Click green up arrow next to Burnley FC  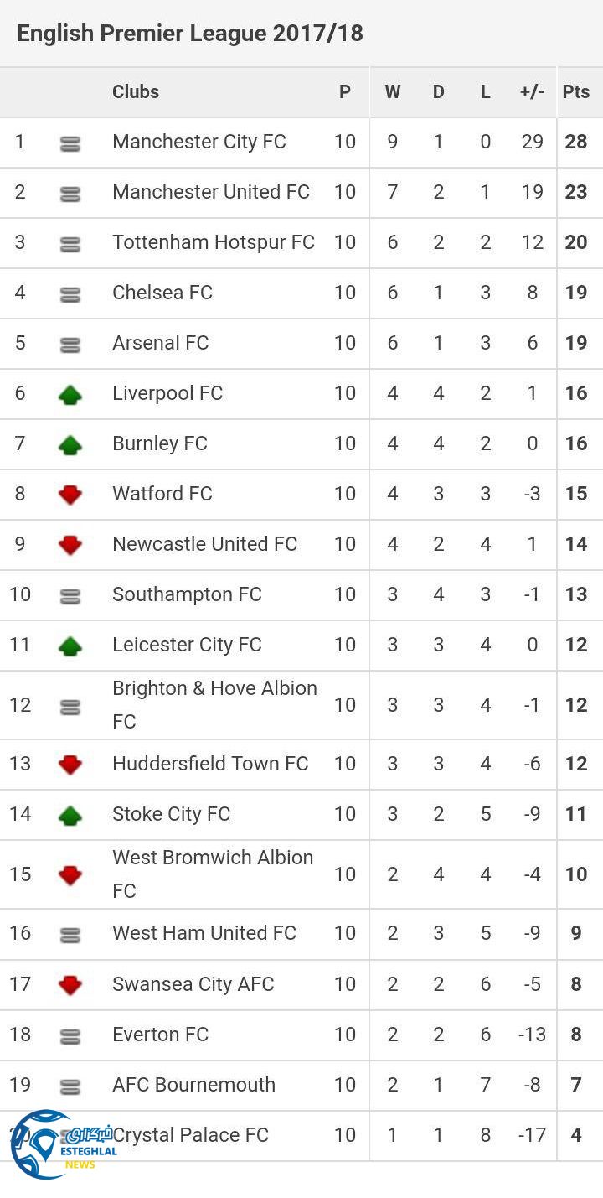70,444
